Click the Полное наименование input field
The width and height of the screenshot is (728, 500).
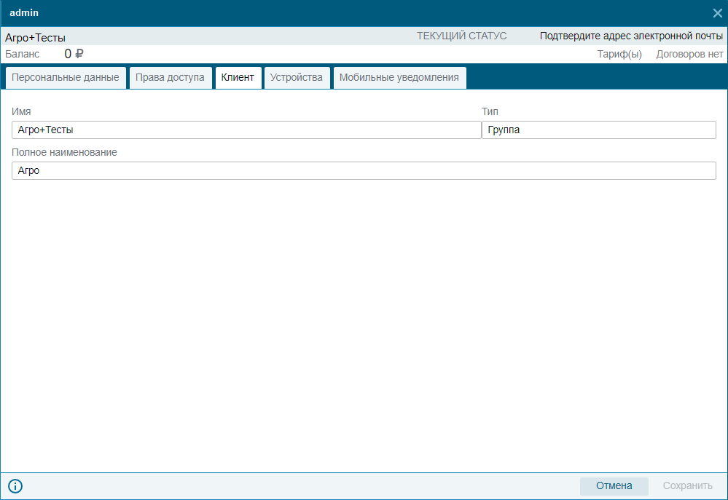[x=364, y=171]
